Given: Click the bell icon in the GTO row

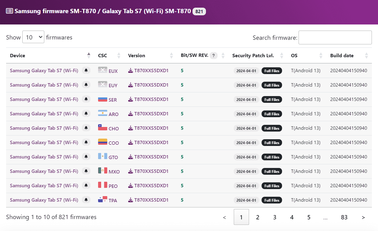Looking at the screenshot, I should [x=86, y=157].
